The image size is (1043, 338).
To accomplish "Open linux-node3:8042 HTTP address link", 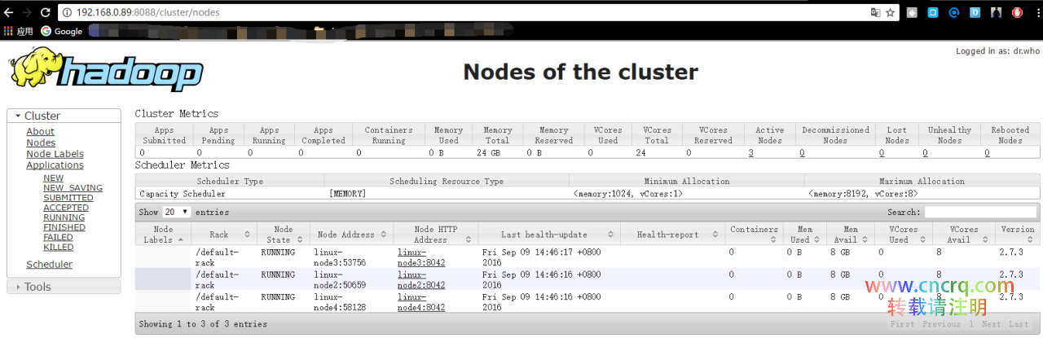I will (x=421, y=257).
